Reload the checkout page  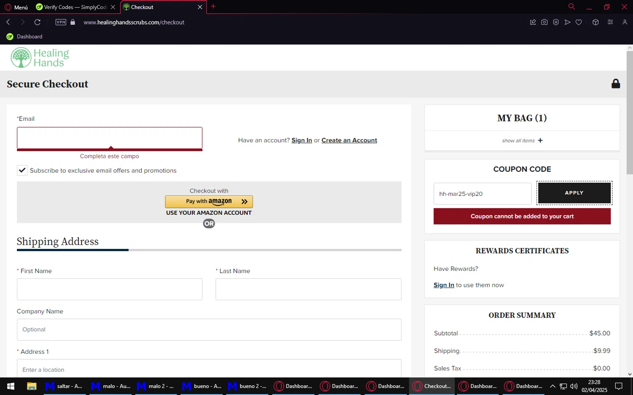coord(37,22)
